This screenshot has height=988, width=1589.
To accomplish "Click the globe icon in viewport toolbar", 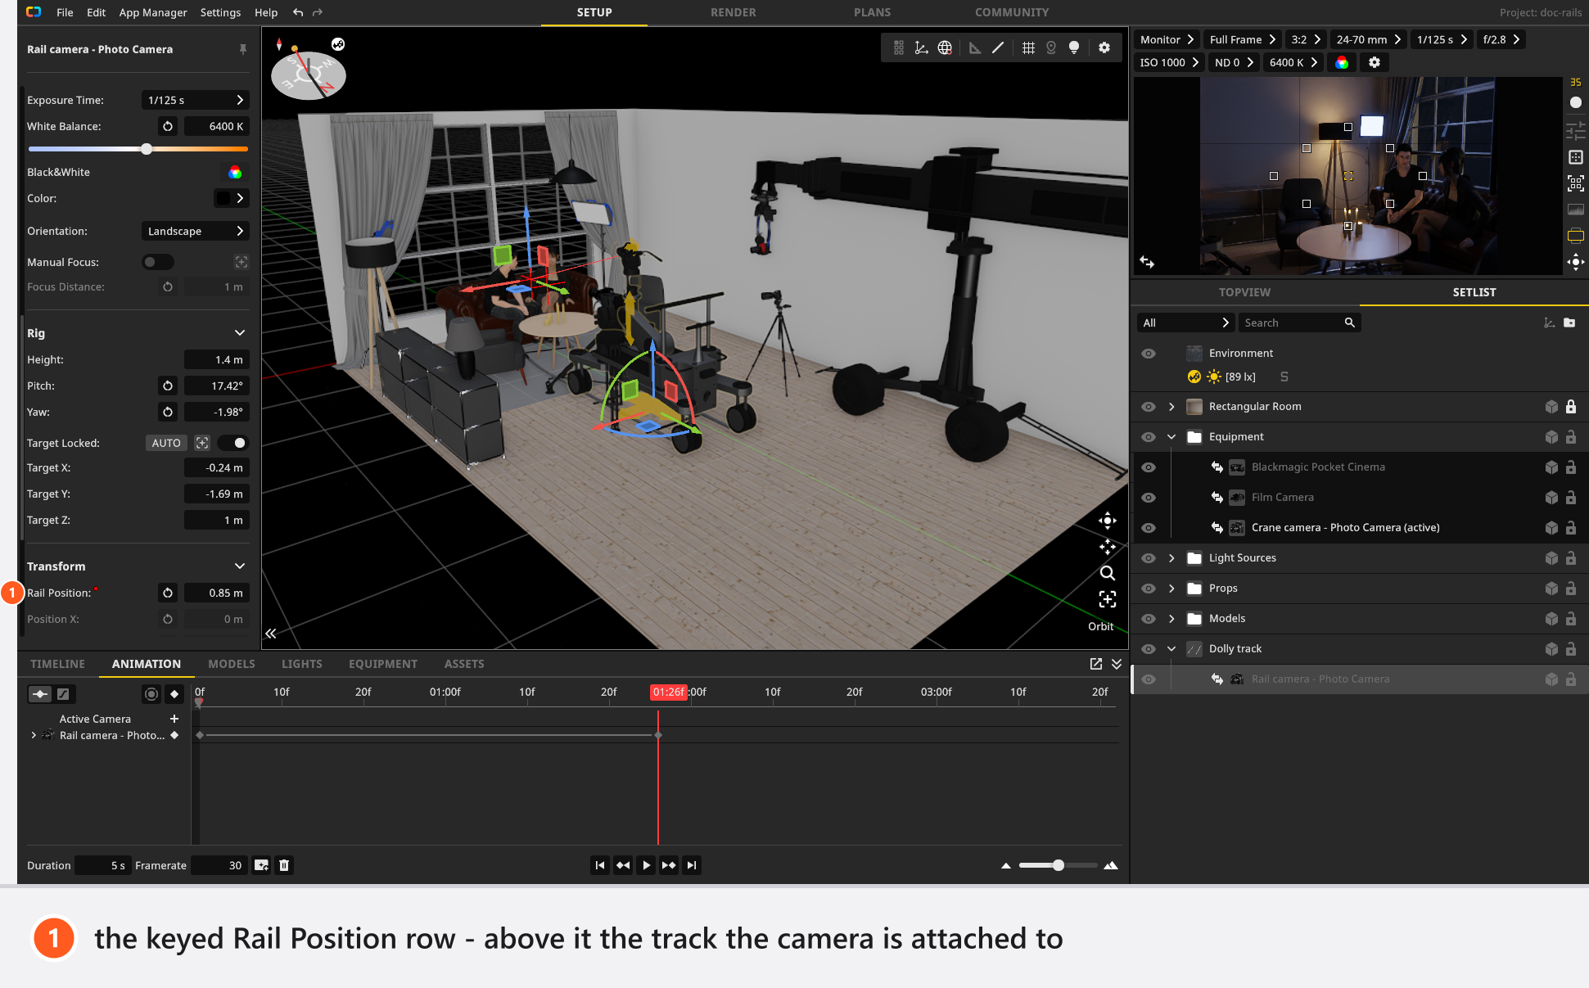I will click(x=945, y=47).
